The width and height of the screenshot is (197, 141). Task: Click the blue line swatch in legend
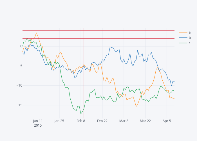(183, 38)
